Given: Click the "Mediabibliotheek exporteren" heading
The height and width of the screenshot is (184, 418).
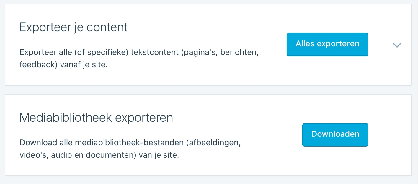Looking at the screenshot, I should pyautogui.click(x=96, y=118).
